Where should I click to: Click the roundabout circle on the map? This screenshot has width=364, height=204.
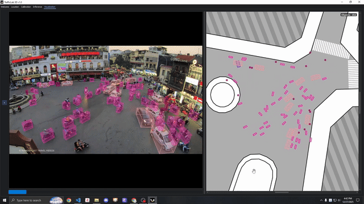pyautogui.click(x=222, y=95)
